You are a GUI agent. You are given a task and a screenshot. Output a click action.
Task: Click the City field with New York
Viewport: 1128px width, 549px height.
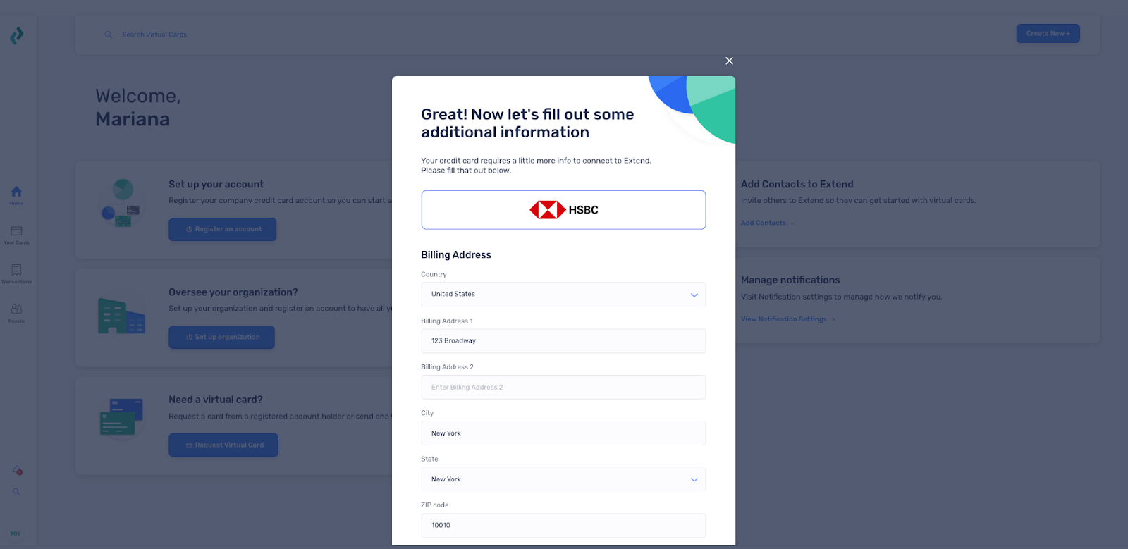tap(563, 433)
